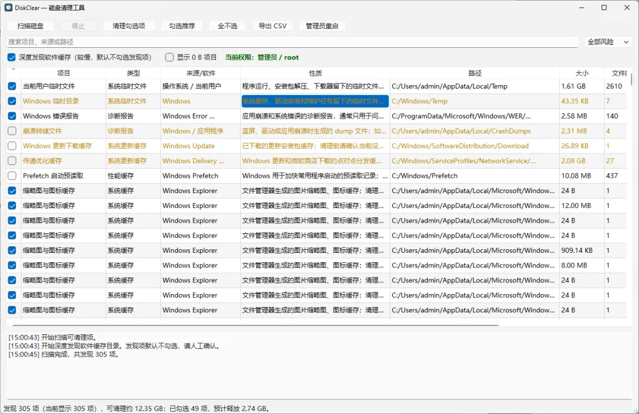Screen dimensions: 639x414
Task: Click the Windows Delivery ... source cell
Action: pos(201,161)
